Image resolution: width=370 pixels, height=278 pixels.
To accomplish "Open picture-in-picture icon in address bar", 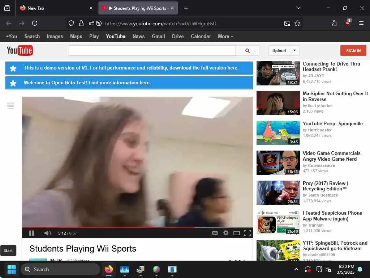I will (287, 23).
